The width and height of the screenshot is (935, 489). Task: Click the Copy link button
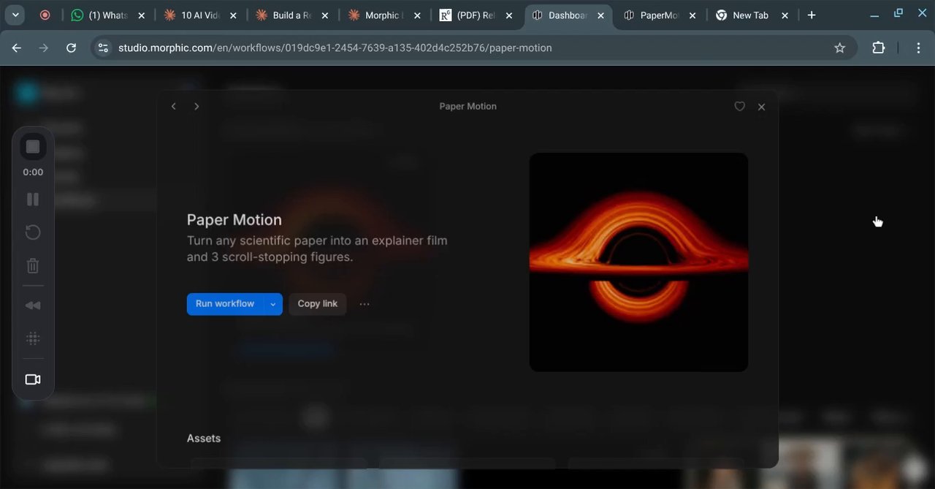pyautogui.click(x=318, y=303)
